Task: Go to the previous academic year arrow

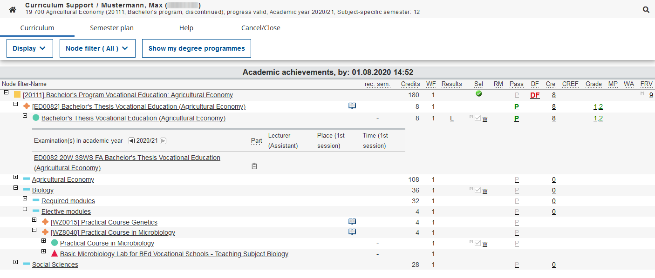Action: point(131,141)
